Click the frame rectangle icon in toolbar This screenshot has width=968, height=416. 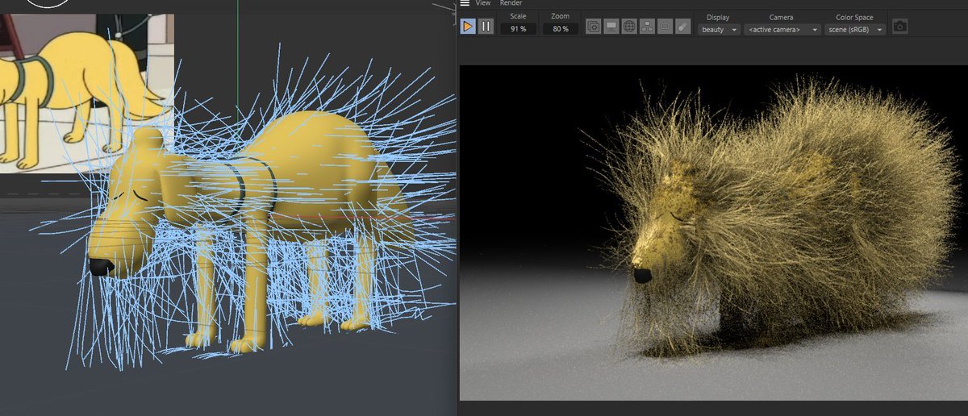click(665, 27)
